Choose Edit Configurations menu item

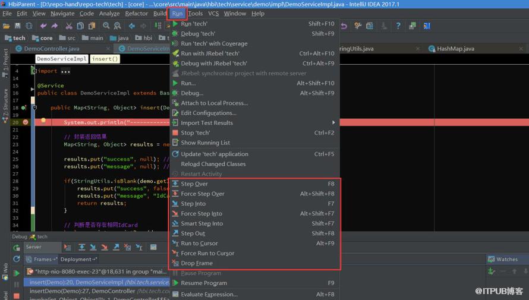pos(255,113)
